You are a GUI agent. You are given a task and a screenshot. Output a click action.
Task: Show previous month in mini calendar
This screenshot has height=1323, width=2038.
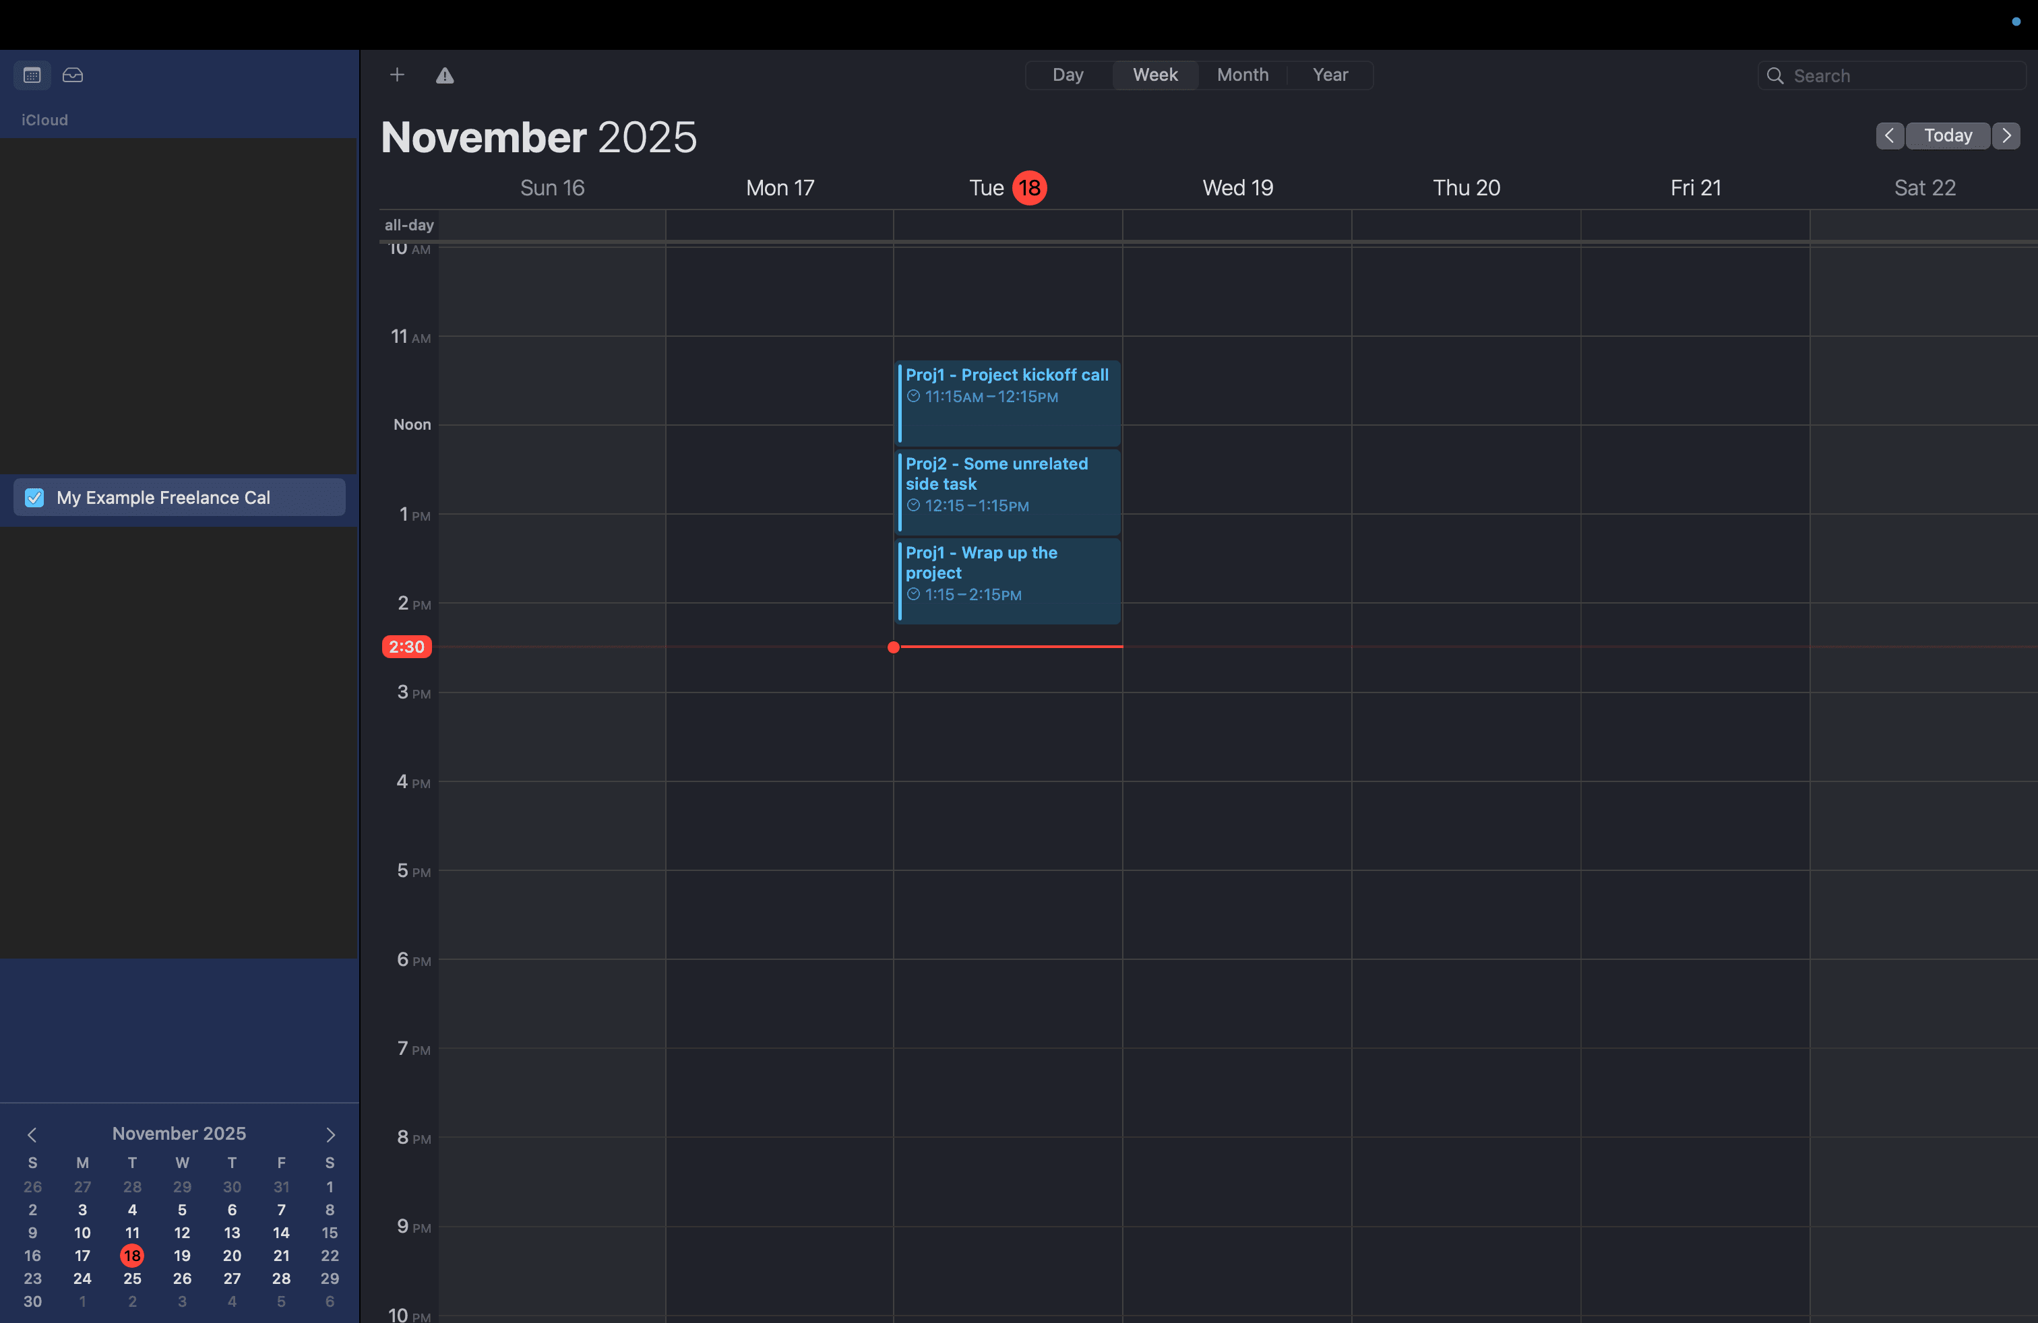[x=32, y=1134]
